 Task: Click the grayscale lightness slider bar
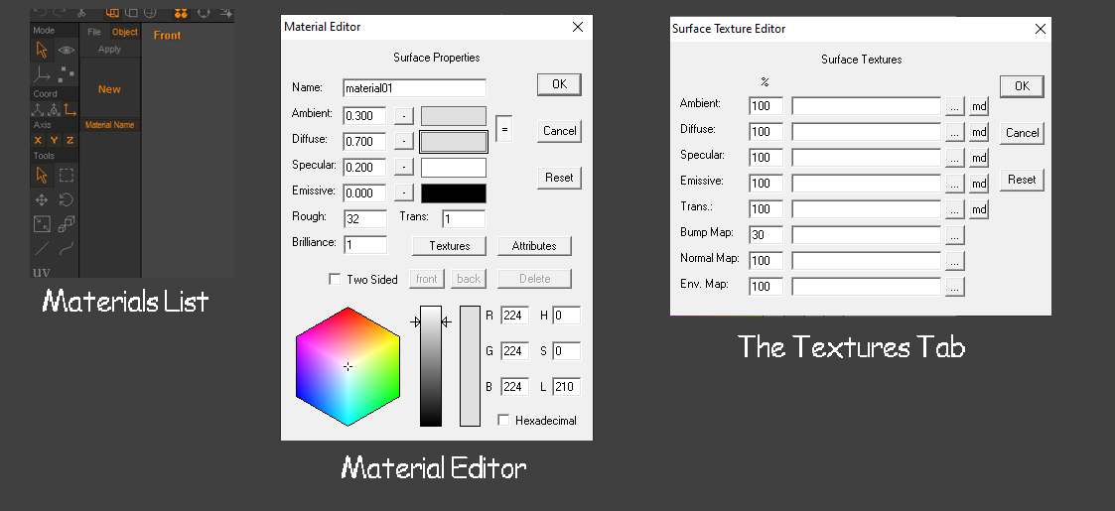(x=431, y=366)
